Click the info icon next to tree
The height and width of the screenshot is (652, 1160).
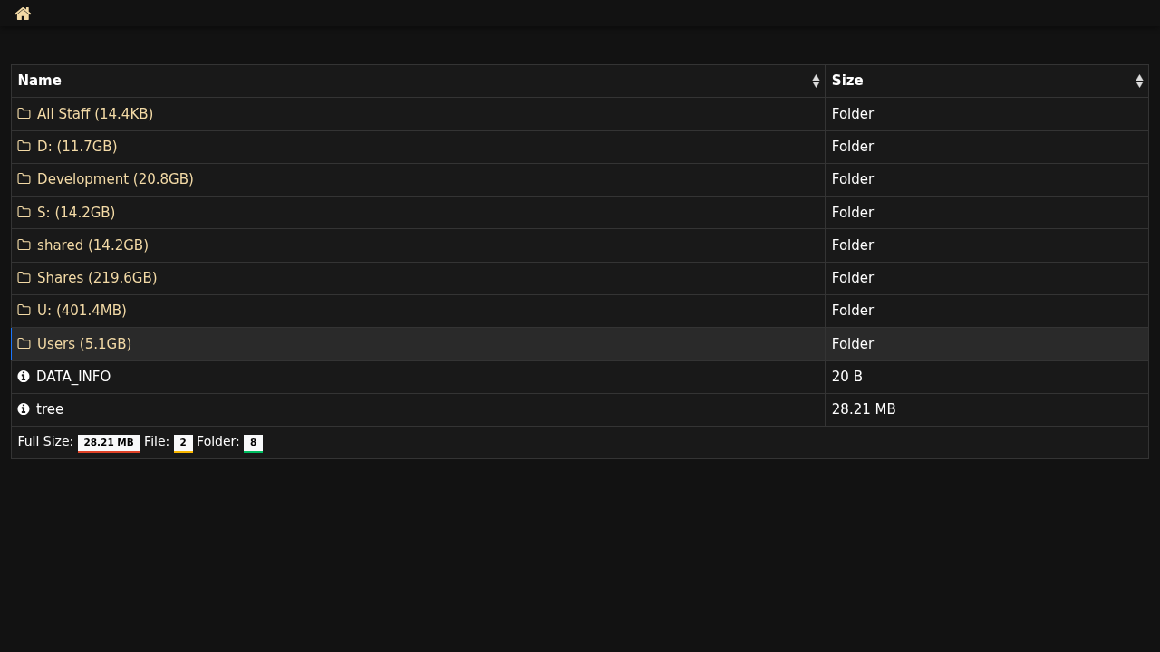pos(24,409)
